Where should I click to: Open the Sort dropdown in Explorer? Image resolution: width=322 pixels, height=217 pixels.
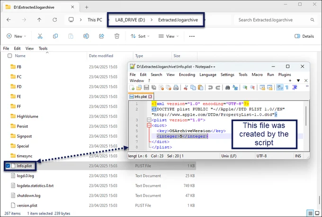tap(140, 36)
